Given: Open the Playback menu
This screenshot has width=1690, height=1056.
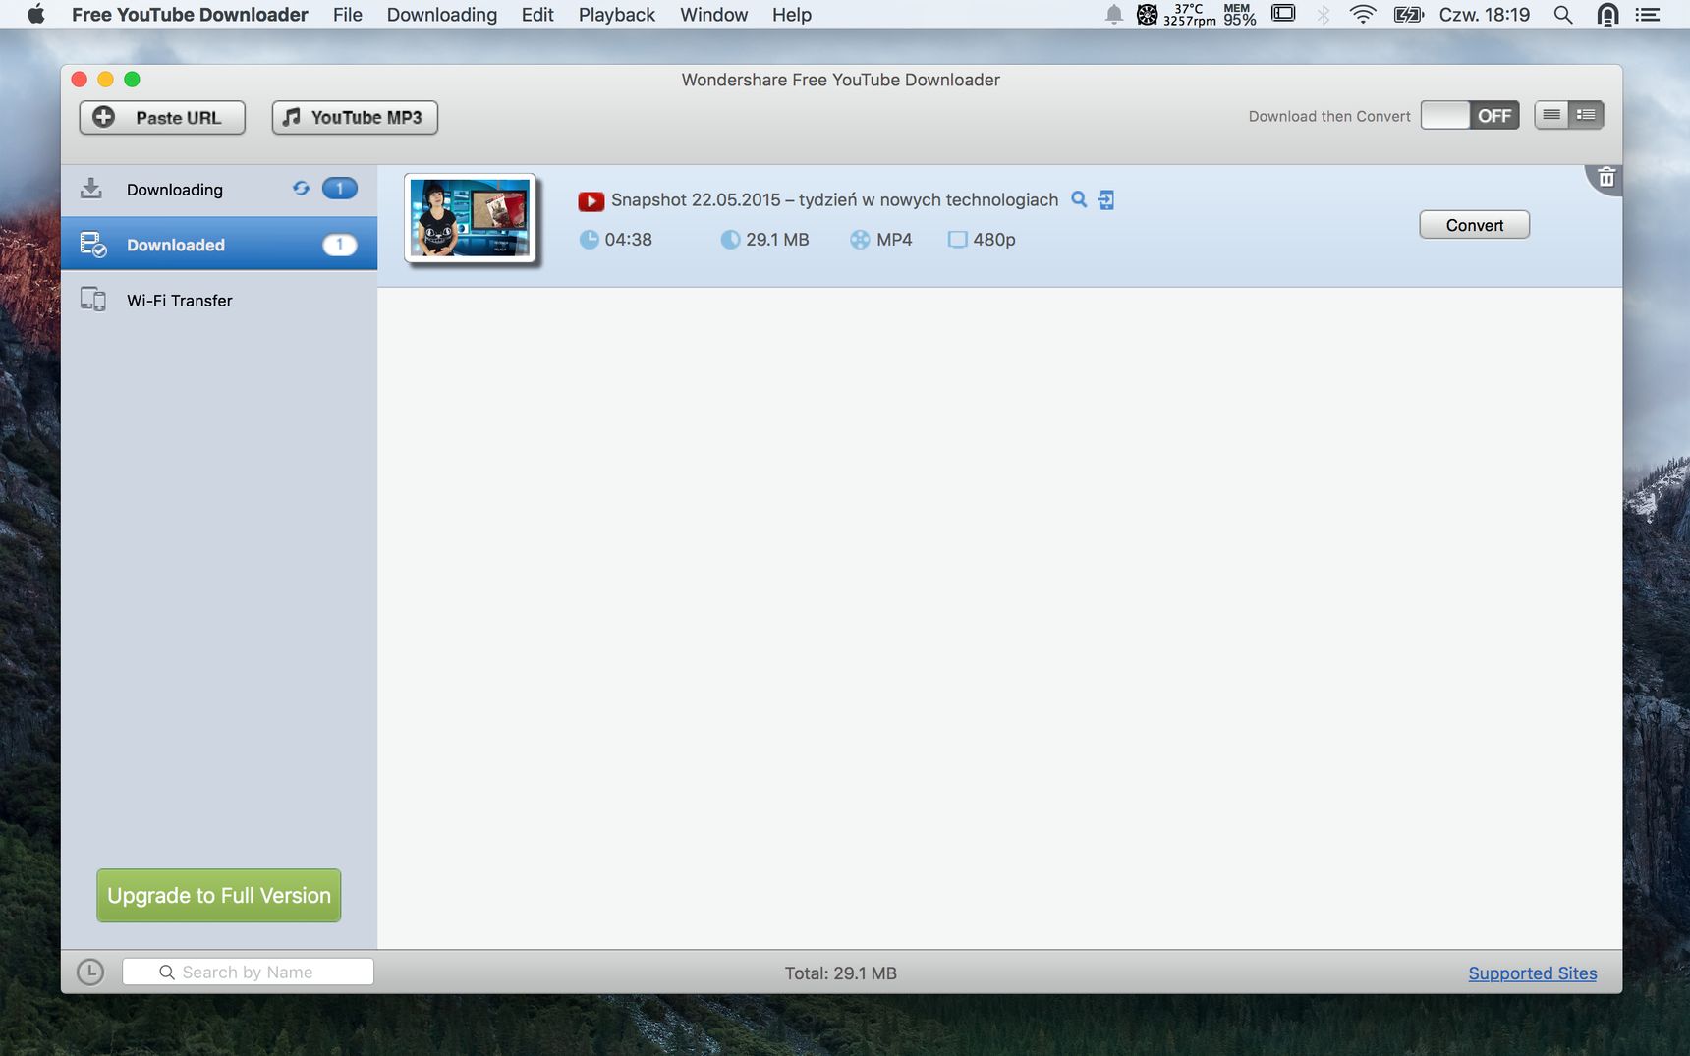Looking at the screenshot, I should click(x=617, y=15).
